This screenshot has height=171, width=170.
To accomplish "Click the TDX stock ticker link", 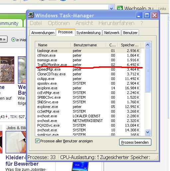I will [x=14, y=117].
